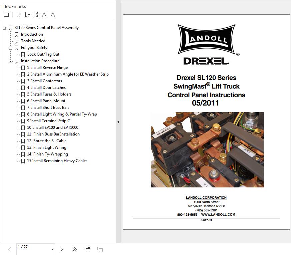Click the delete bookmark icon
The height and width of the screenshot is (255, 291).
(x=19, y=15)
